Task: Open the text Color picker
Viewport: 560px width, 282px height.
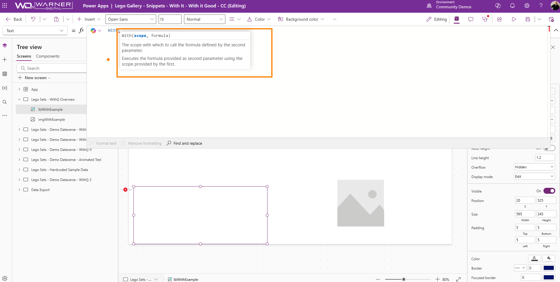Action: click(x=259, y=19)
